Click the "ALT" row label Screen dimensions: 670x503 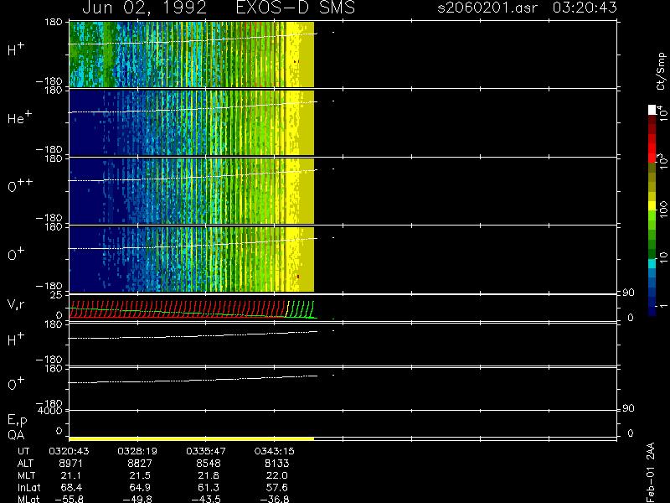point(25,464)
